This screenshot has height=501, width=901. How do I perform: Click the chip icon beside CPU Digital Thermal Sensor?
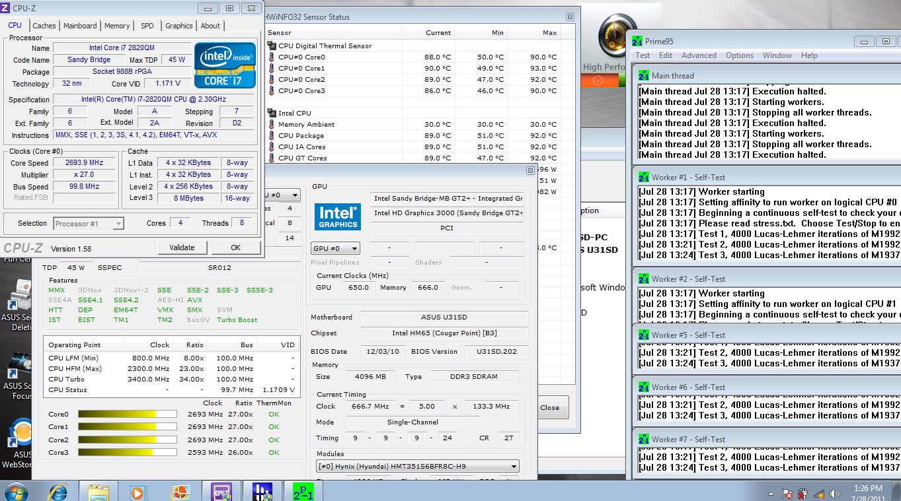point(272,46)
